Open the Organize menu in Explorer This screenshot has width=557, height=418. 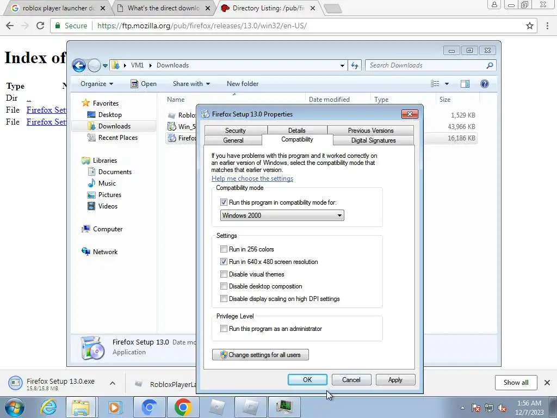pyautogui.click(x=97, y=84)
